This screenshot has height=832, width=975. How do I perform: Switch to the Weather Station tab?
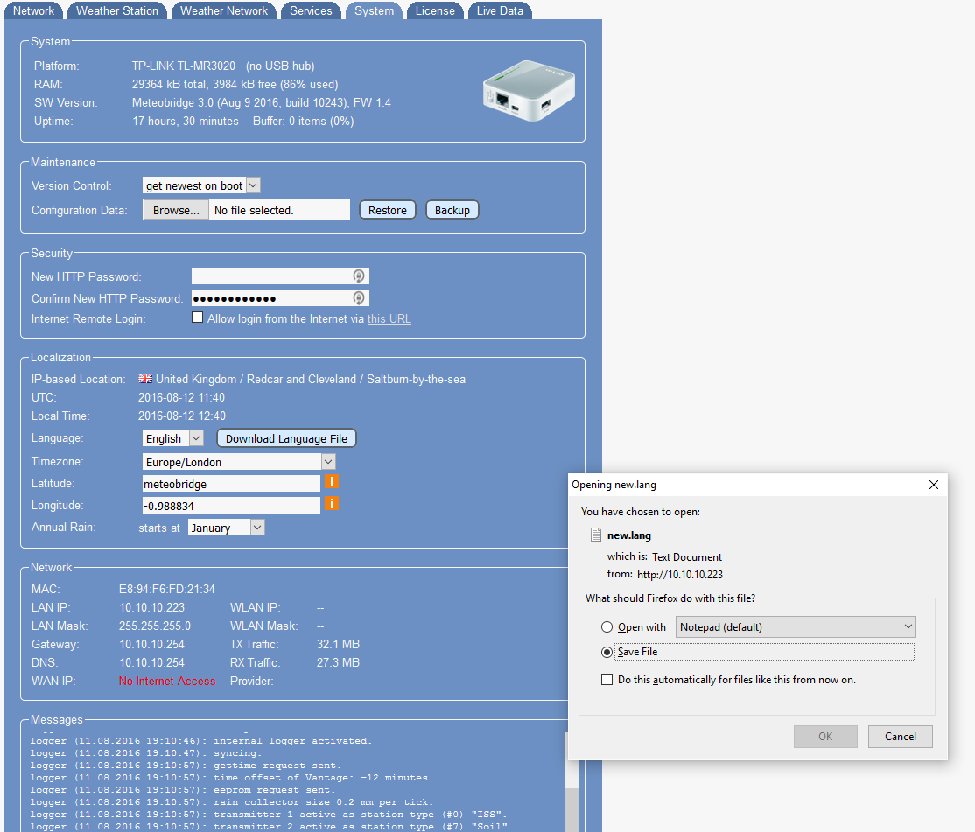(117, 10)
